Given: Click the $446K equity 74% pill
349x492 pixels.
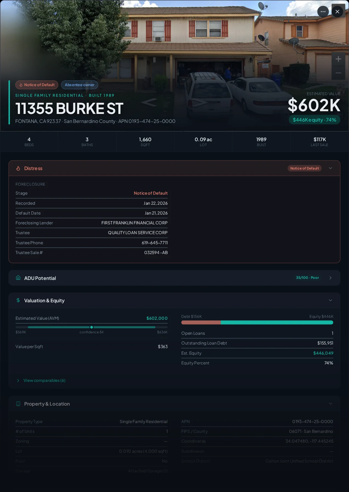Looking at the screenshot, I should coord(314,120).
